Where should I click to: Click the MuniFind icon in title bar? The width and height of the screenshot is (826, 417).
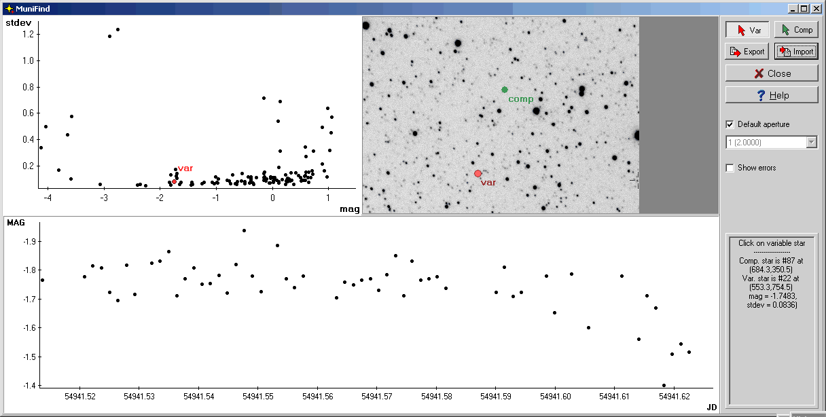9,9
